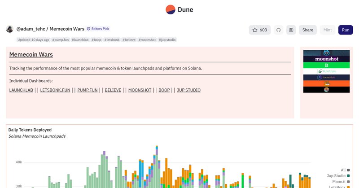
Task: Star the dashboard with 603 favorites
Action: [x=260, y=30]
